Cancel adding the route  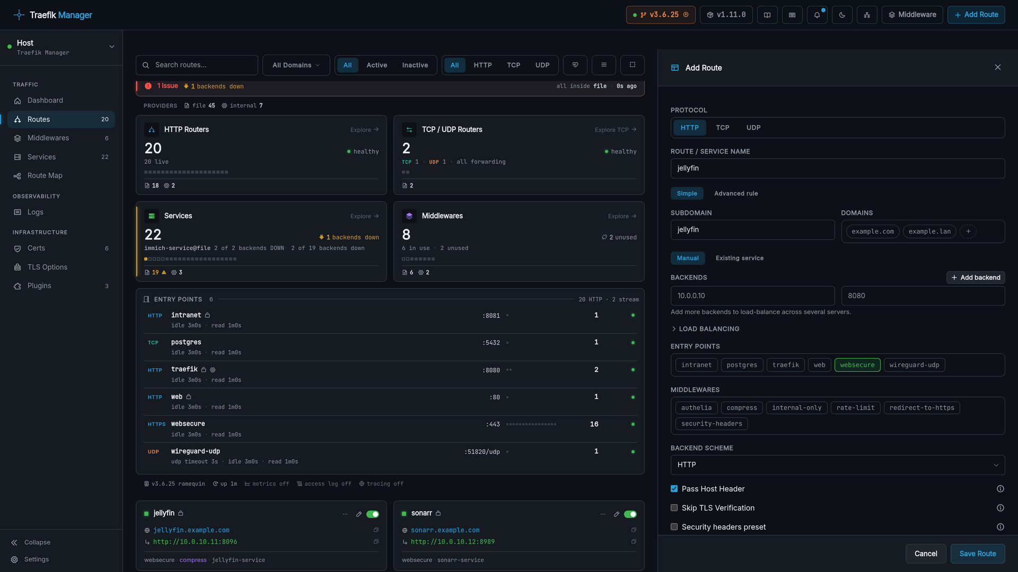[926, 553]
